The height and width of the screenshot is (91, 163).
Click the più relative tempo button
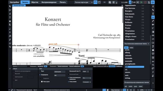point(126,86)
